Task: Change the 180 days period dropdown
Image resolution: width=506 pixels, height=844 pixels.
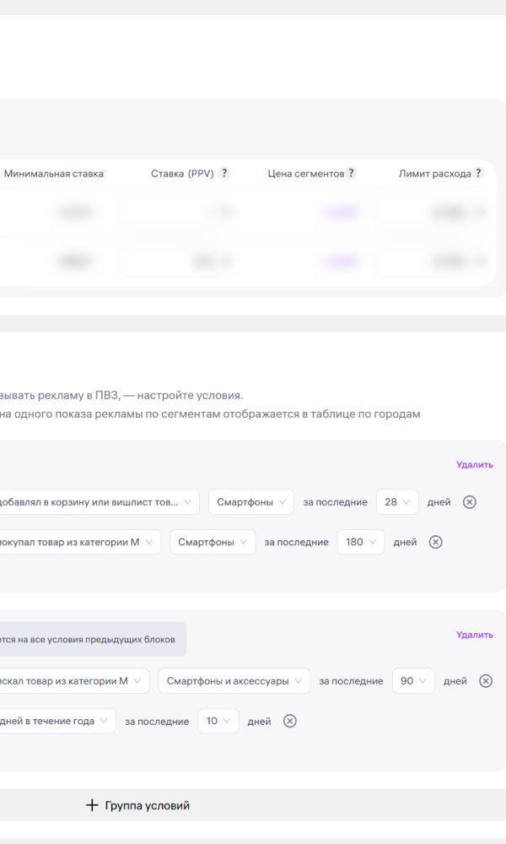Action: click(361, 542)
